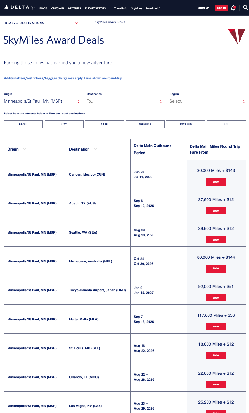249x413 pixels.
Task: Select the Las Vegas, NV (LAS) cell
Action: click(x=85, y=406)
